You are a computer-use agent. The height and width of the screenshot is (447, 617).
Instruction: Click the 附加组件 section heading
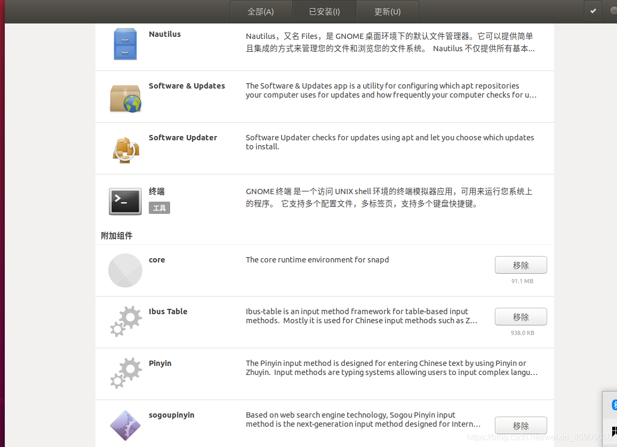pos(117,236)
